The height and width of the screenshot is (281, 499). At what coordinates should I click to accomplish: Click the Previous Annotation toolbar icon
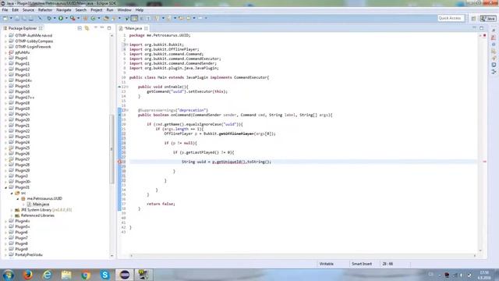169,18
